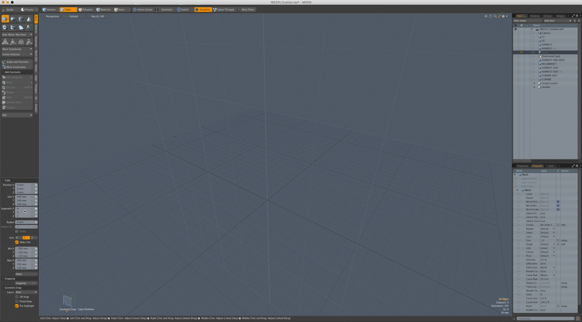The height and width of the screenshot is (322, 582).
Task: Open the Default shading style menu
Action: coord(74,16)
